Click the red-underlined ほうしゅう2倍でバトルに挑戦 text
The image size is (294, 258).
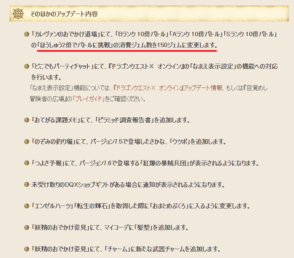(x=127, y=45)
